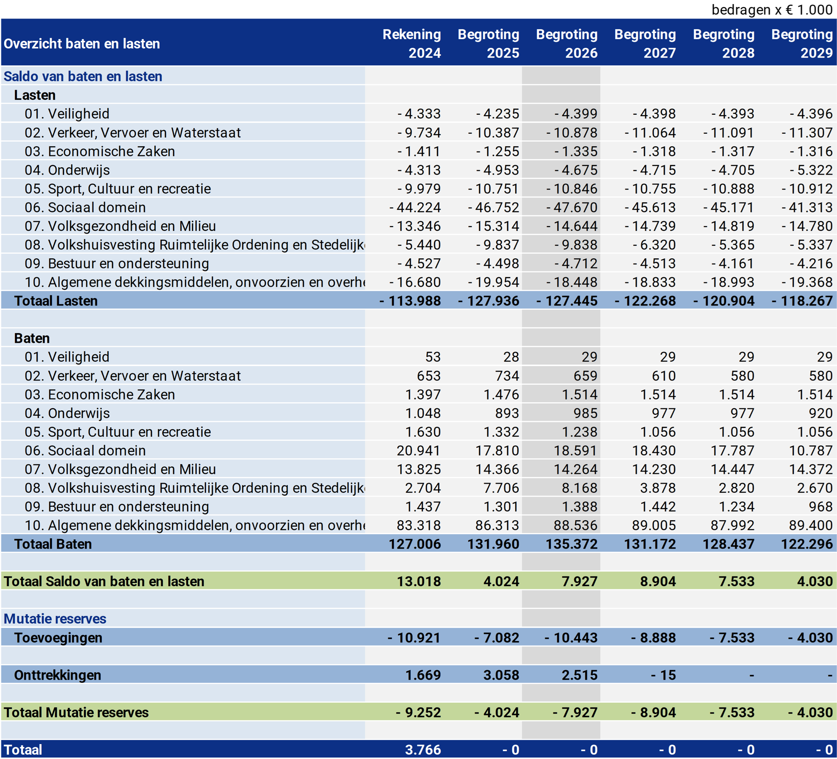Select the Begroting 2029 column header
The image size is (837, 759).
coord(802,43)
